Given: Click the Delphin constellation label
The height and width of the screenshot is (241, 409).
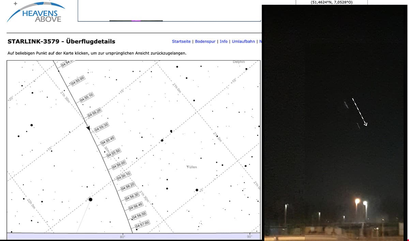Looking at the screenshot, I should 239,62.
